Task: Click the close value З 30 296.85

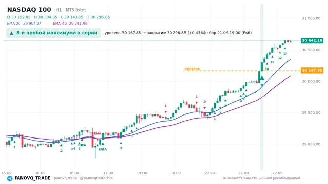Action: click(x=98, y=17)
